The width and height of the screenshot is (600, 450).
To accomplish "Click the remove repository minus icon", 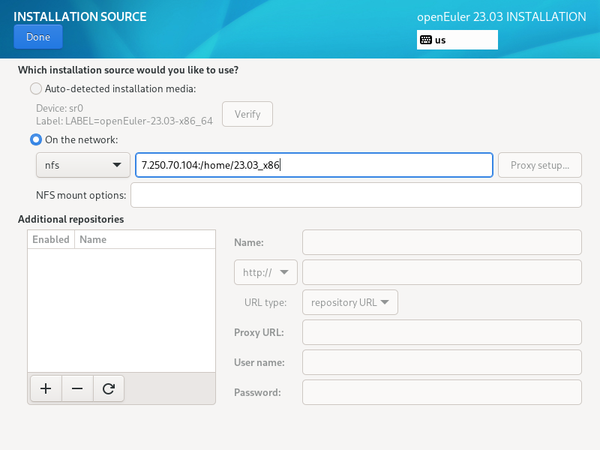I will click(77, 388).
